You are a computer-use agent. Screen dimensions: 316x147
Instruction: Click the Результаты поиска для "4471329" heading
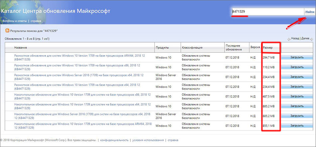[34, 31]
